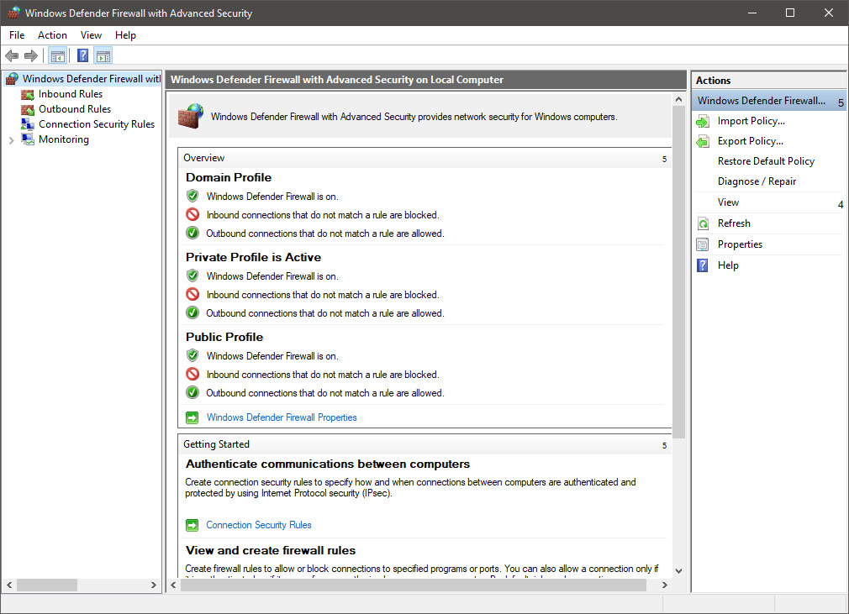Open the Help menu
849x614 pixels.
(x=125, y=35)
